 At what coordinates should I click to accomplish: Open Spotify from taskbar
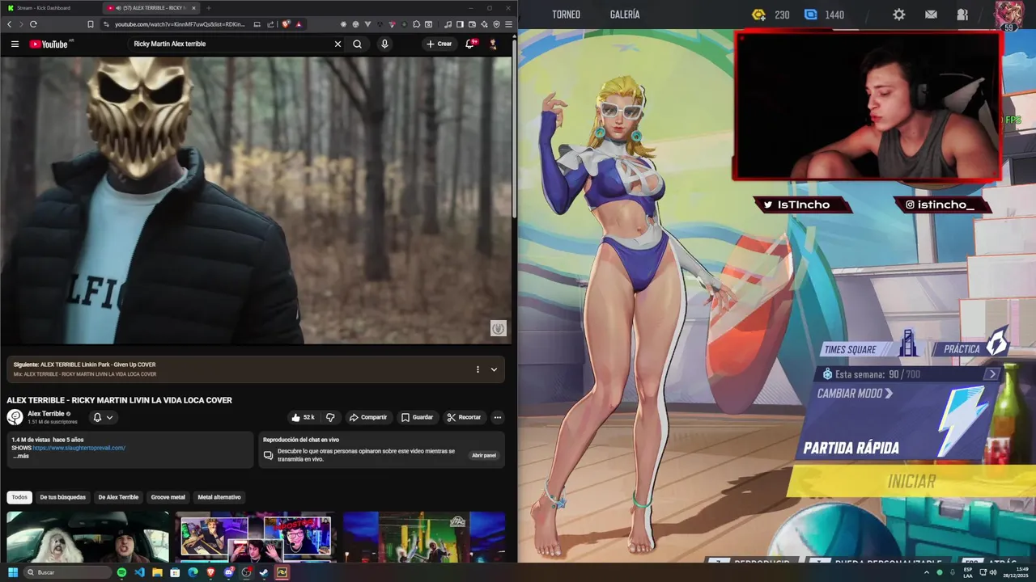pyautogui.click(x=121, y=572)
